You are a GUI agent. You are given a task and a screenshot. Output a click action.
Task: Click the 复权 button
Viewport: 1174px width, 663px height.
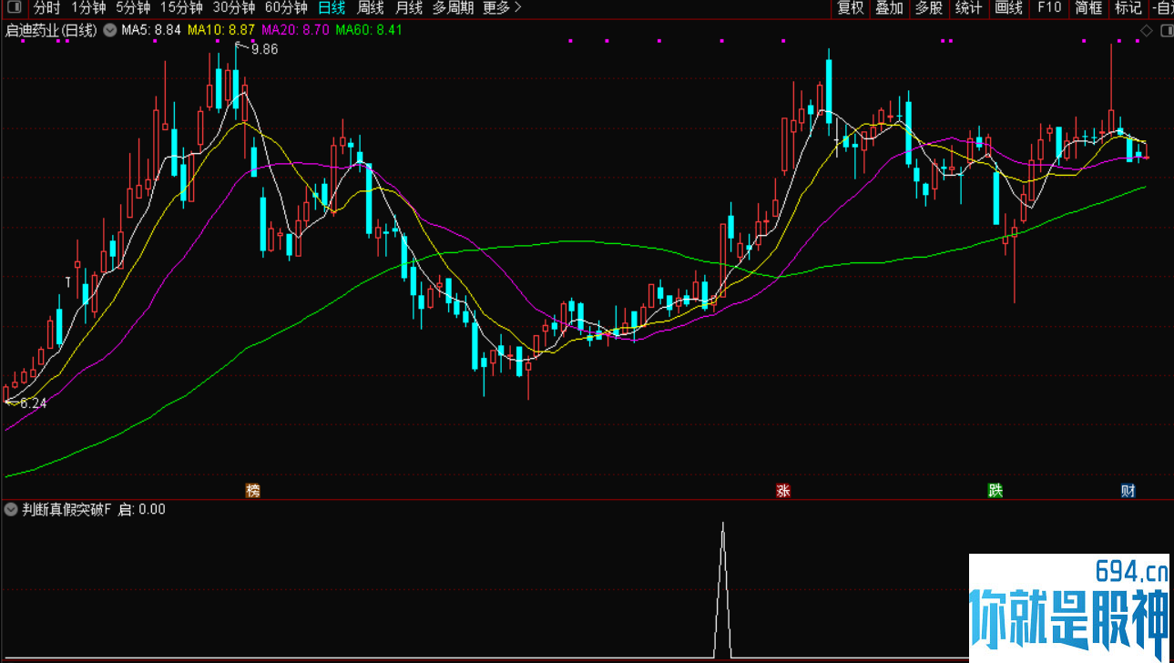[851, 8]
